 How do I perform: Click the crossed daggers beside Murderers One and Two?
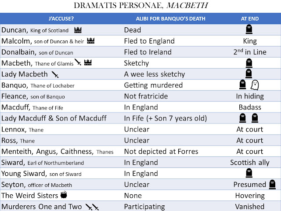point(91,206)
